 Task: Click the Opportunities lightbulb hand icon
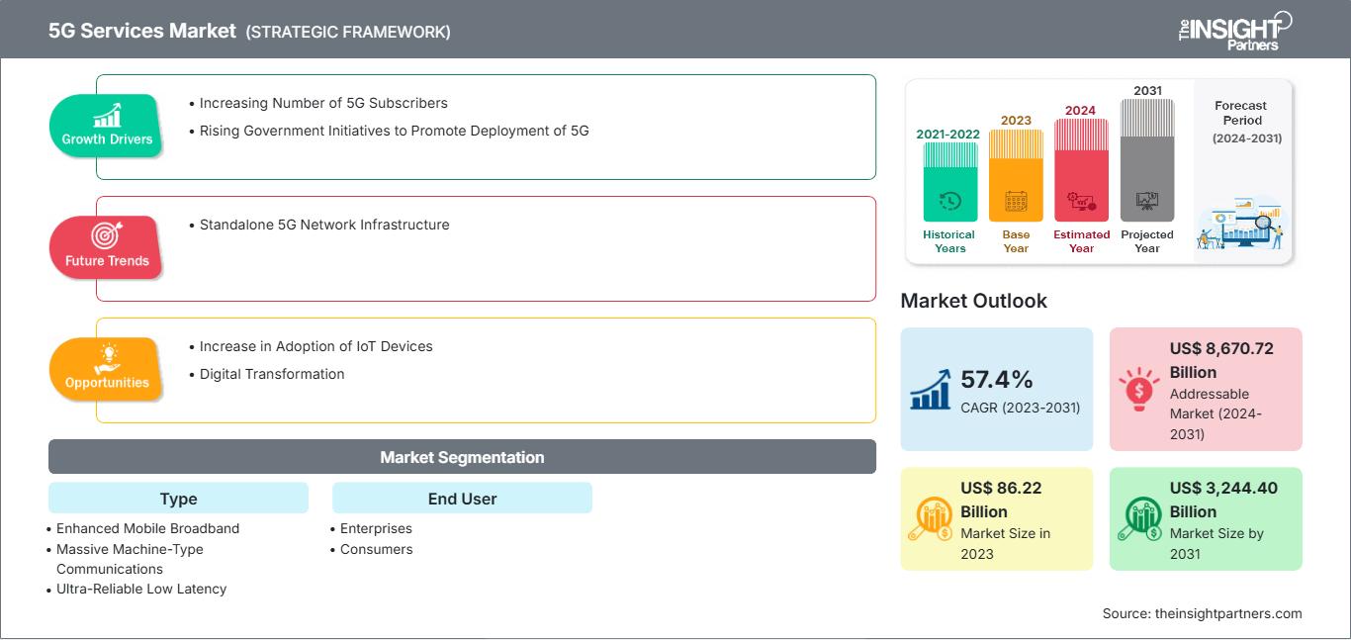[x=107, y=358]
